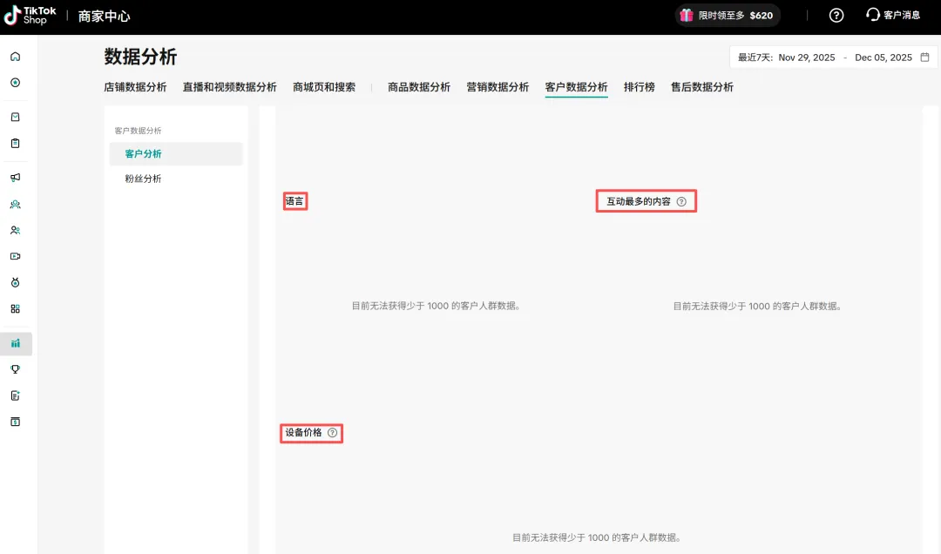
Task: Select the bar chart analytics sidebar icon
Action: pyautogui.click(x=15, y=343)
